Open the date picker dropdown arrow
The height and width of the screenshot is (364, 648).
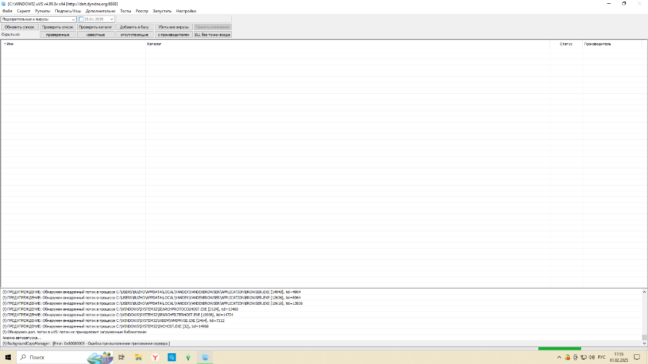(112, 19)
